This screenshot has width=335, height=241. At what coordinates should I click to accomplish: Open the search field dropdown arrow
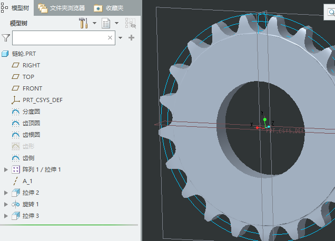pos(121,38)
